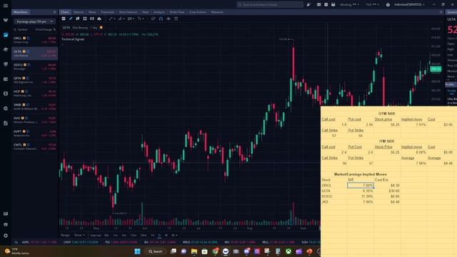
Task: Click the four-square grid layout icon
Action: tap(85, 19)
